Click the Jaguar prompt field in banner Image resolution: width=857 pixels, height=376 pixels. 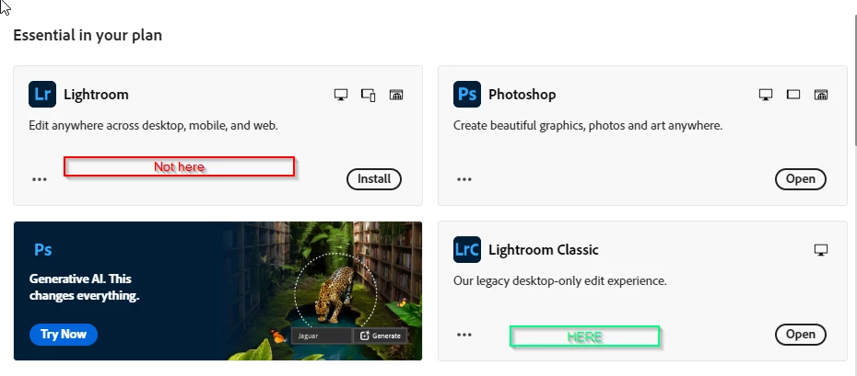pos(322,336)
